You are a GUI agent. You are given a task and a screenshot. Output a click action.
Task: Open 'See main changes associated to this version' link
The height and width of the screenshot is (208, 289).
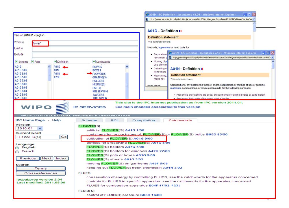[x=158, y=107]
